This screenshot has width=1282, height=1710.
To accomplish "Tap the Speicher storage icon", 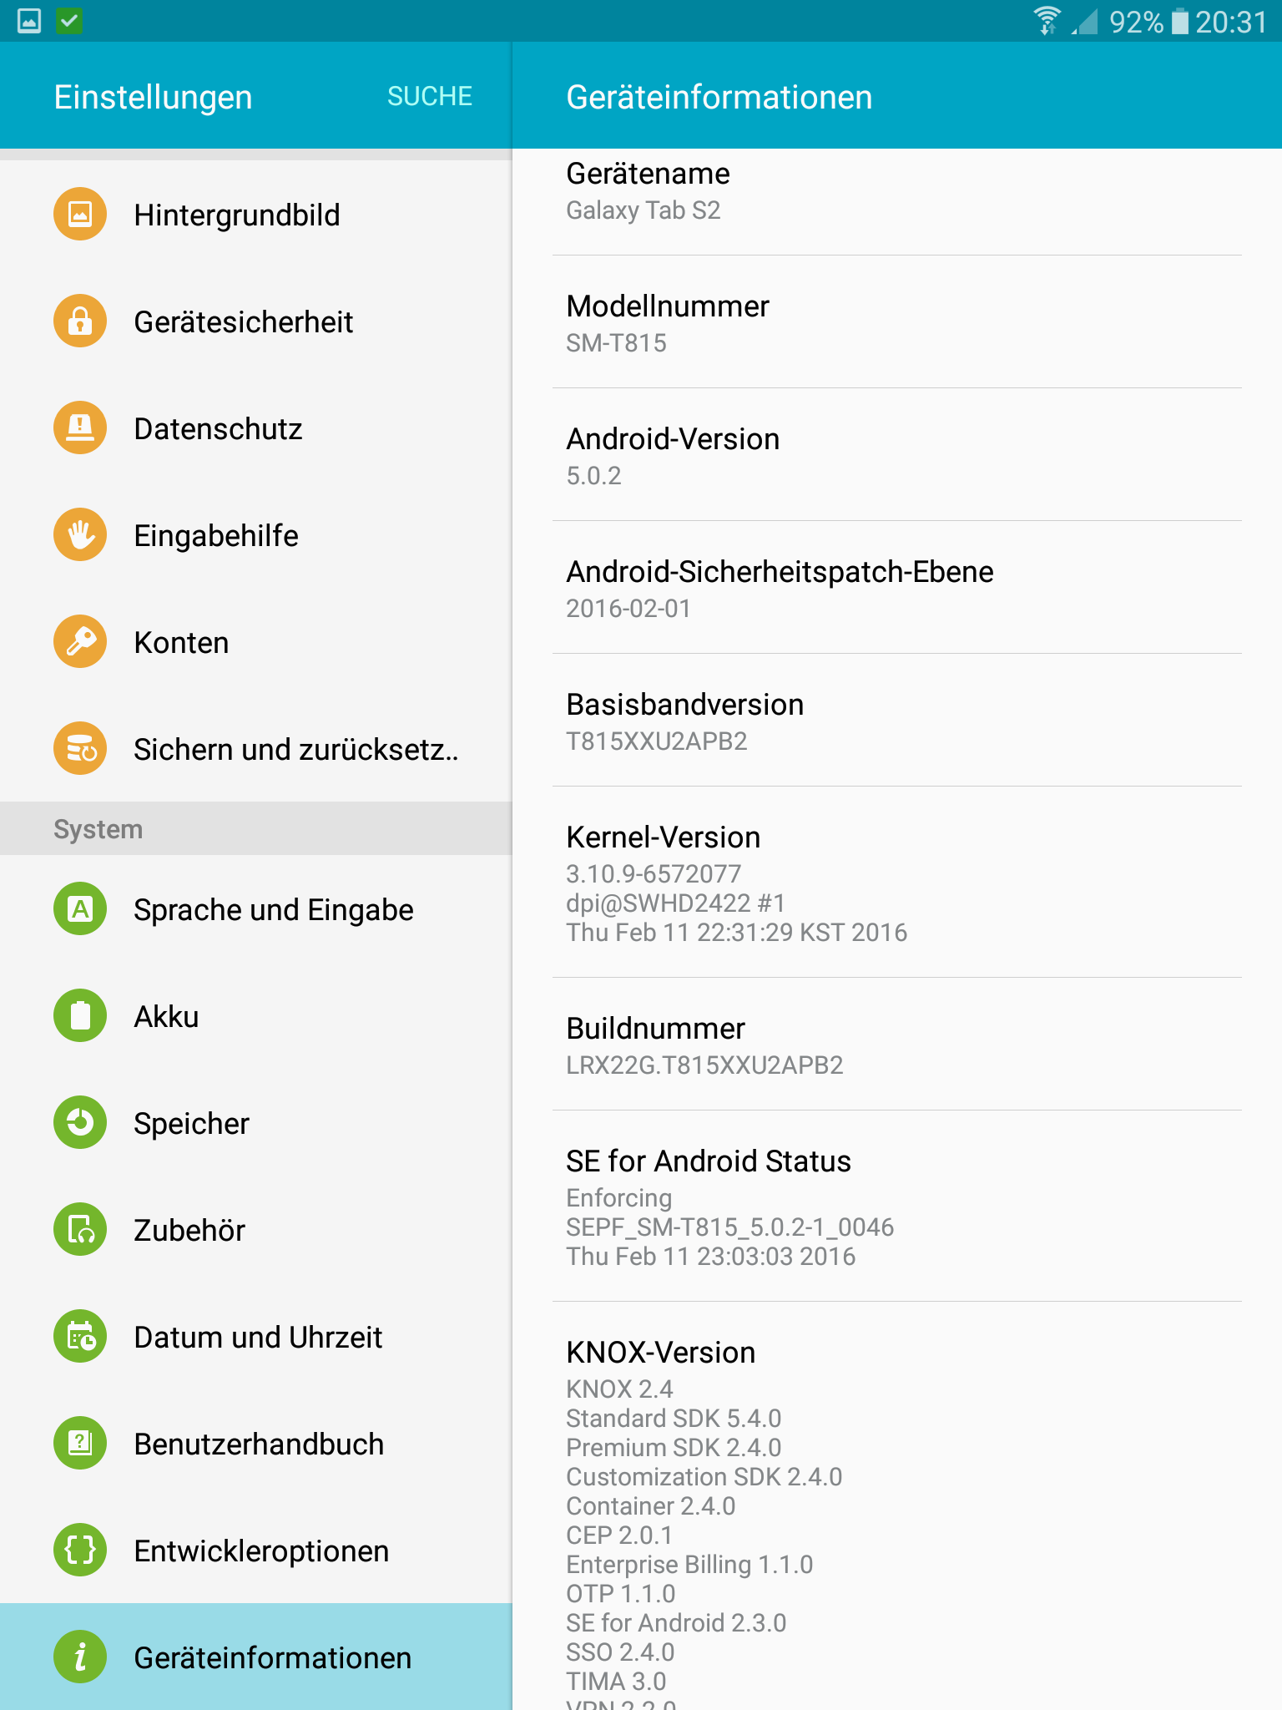I will point(80,1123).
